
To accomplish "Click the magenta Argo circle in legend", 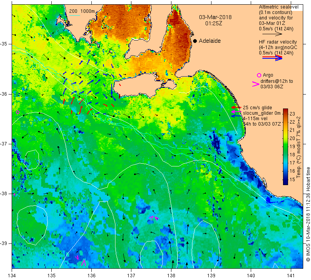I will point(259,75).
